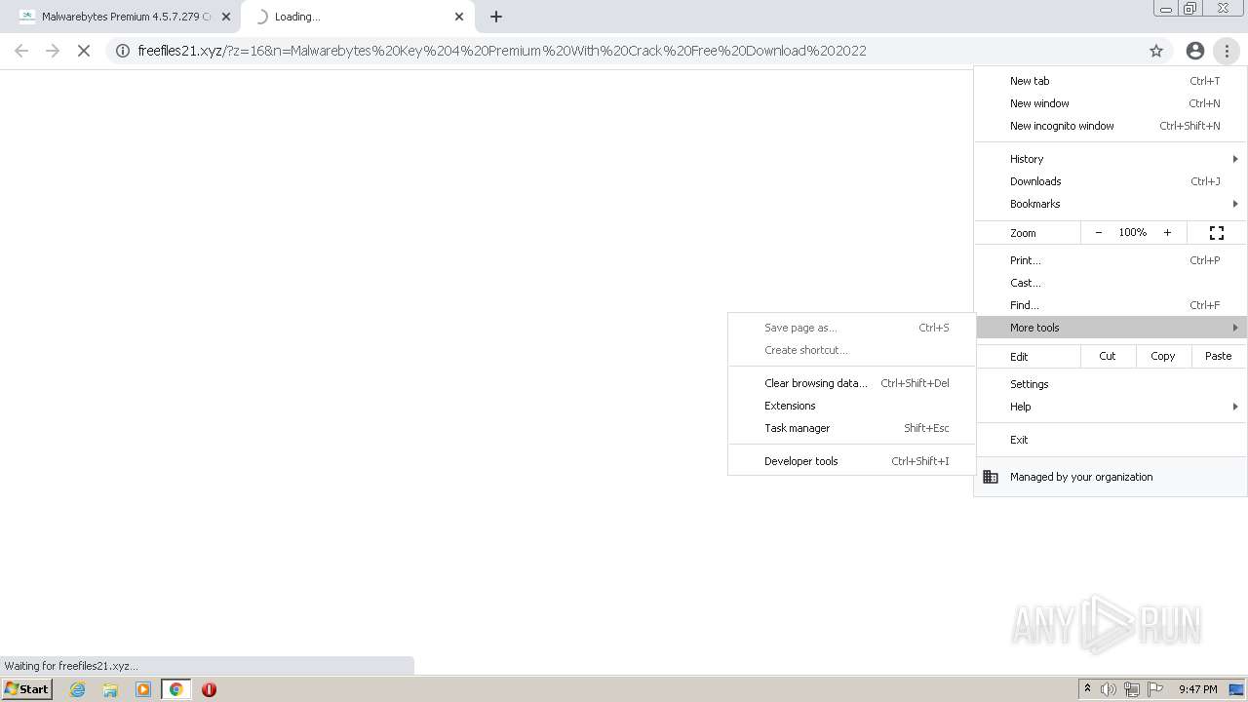The image size is (1248, 702).
Task: Switch to the Loading tab
Action: (357, 17)
